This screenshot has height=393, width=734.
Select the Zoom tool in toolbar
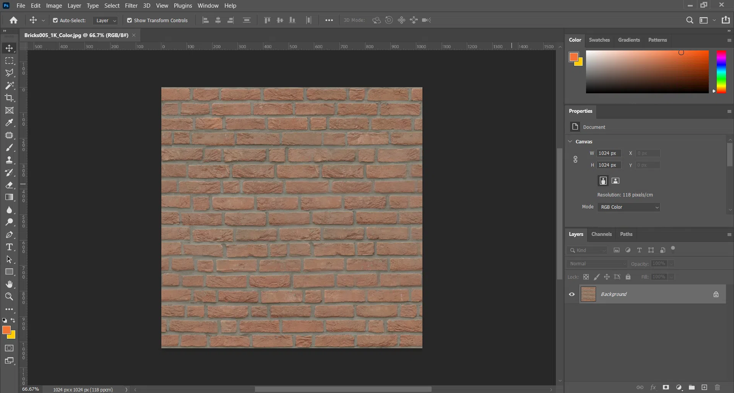(x=9, y=297)
